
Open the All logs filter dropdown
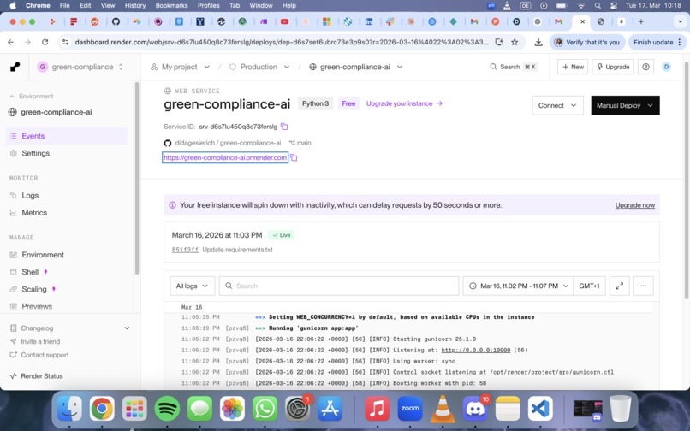tap(193, 286)
